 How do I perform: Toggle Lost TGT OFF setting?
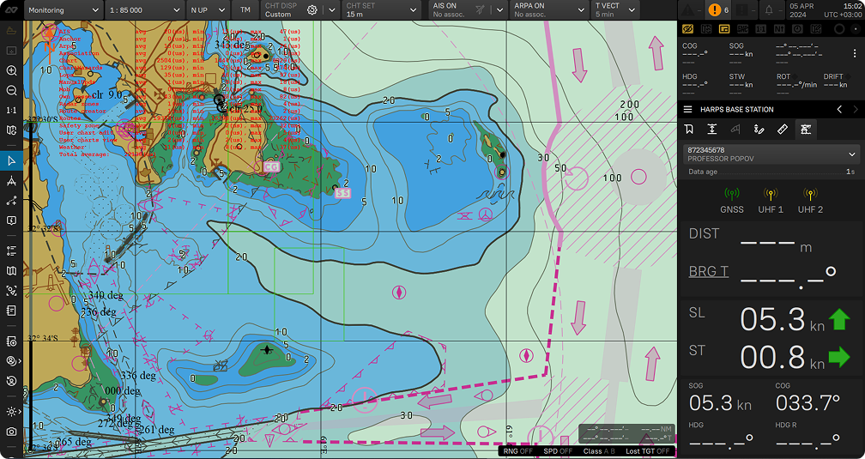click(x=648, y=450)
